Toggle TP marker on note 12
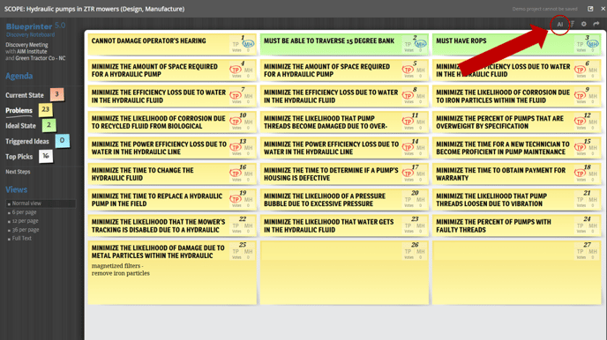607x340 pixels. (580, 122)
